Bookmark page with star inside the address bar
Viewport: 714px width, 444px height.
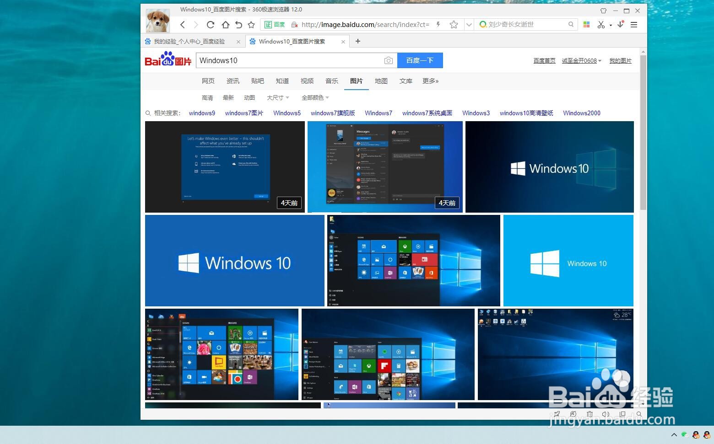coord(454,25)
